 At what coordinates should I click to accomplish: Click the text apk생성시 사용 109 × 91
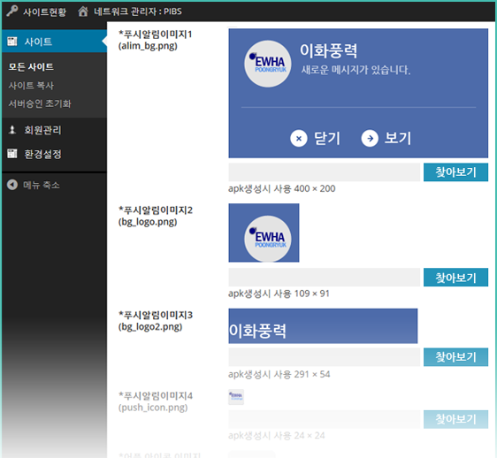point(279,294)
